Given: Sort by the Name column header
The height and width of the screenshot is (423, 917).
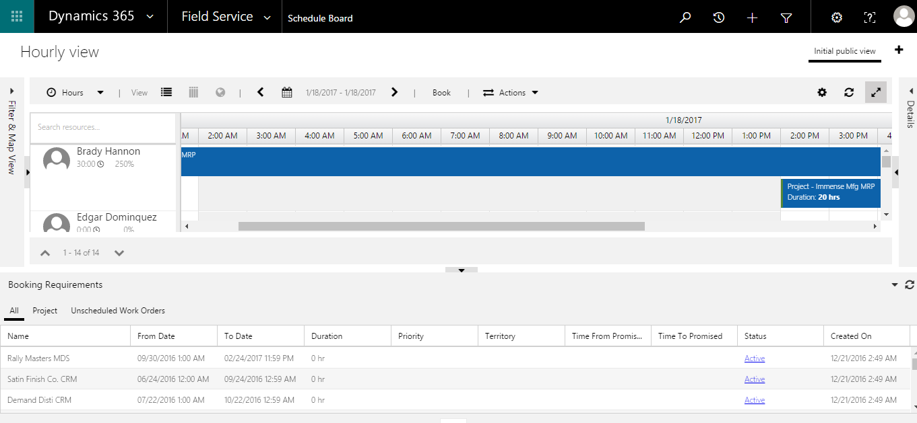Looking at the screenshot, I should pos(65,336).
